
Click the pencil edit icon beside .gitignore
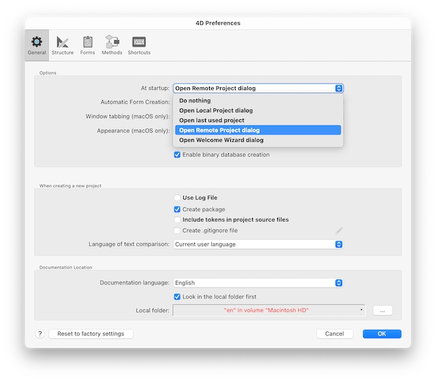(339, 231)
